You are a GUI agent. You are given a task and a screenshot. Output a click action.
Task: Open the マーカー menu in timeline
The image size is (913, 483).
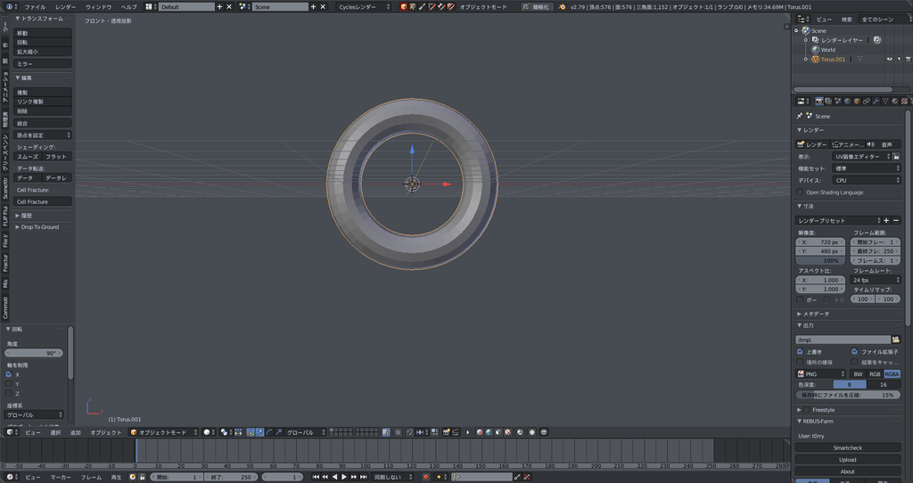pyautogui.click(x=60, y=477)
